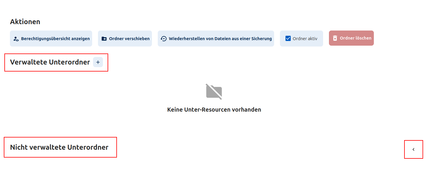Collapse the Nicht verwaltete Unterordner section
The width and height of the screenshot is (431, 175).
click(x=414, y=149)
